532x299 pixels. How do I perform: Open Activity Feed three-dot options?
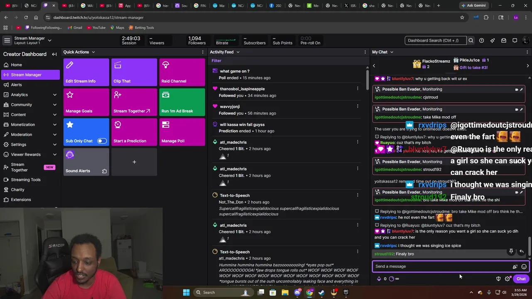[365, 52]
